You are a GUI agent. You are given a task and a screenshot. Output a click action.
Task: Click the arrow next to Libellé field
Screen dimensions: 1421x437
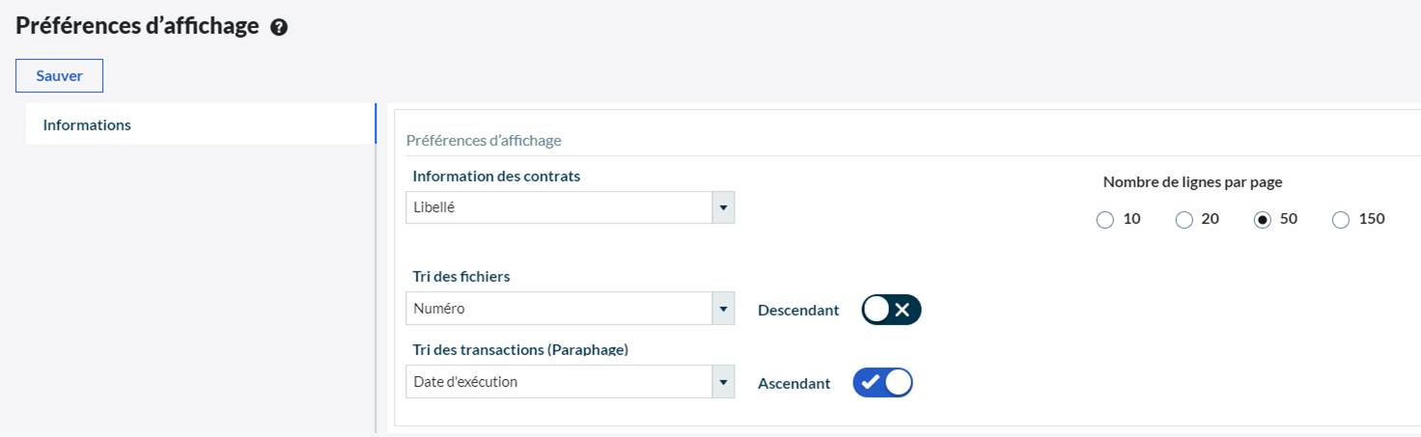coord(723,207)
